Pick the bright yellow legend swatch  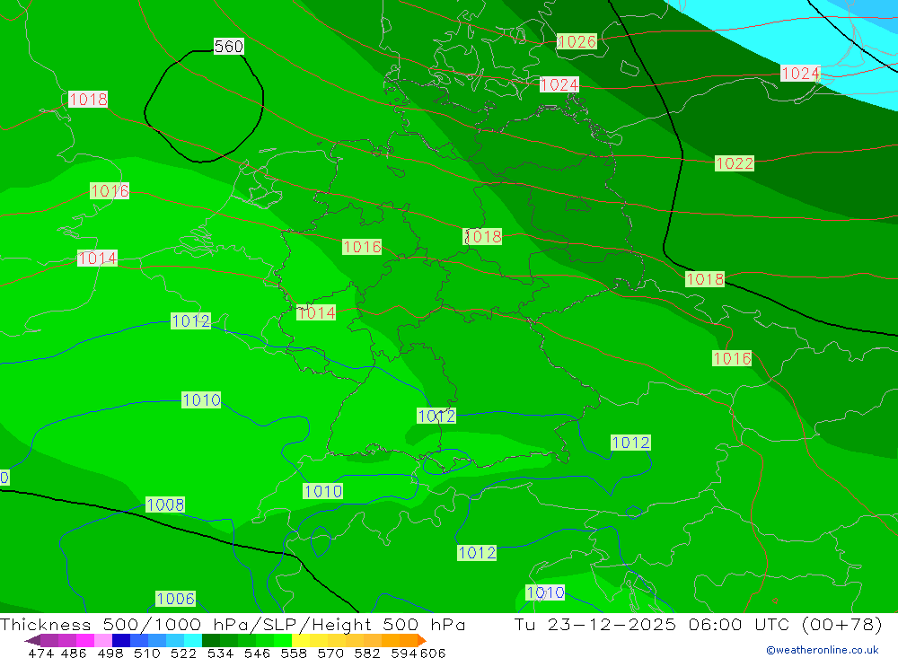pyautogui.click(x=301, y=640)
